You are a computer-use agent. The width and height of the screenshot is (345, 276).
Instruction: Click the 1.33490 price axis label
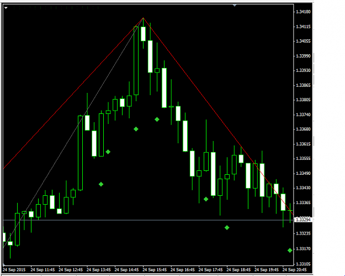304,173
